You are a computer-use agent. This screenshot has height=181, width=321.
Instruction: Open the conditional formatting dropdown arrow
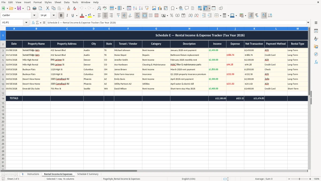[245, 16]
